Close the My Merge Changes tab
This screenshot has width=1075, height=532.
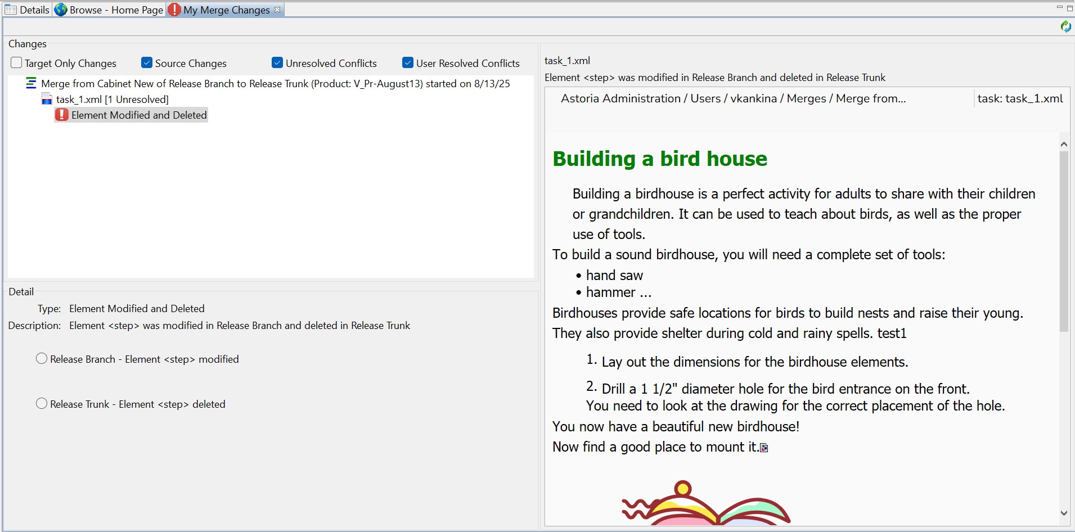[x=277, y=10]
